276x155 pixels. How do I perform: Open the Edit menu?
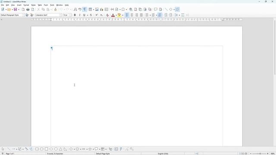pyautogui.click(x=7, y=5)
